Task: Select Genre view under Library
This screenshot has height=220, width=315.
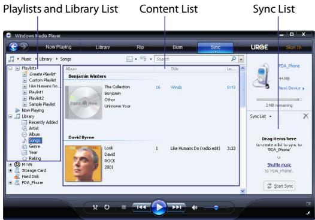Action: click(x=34, y=146)
